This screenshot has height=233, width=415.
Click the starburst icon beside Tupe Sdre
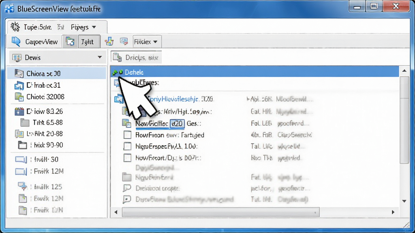(15, 27)
